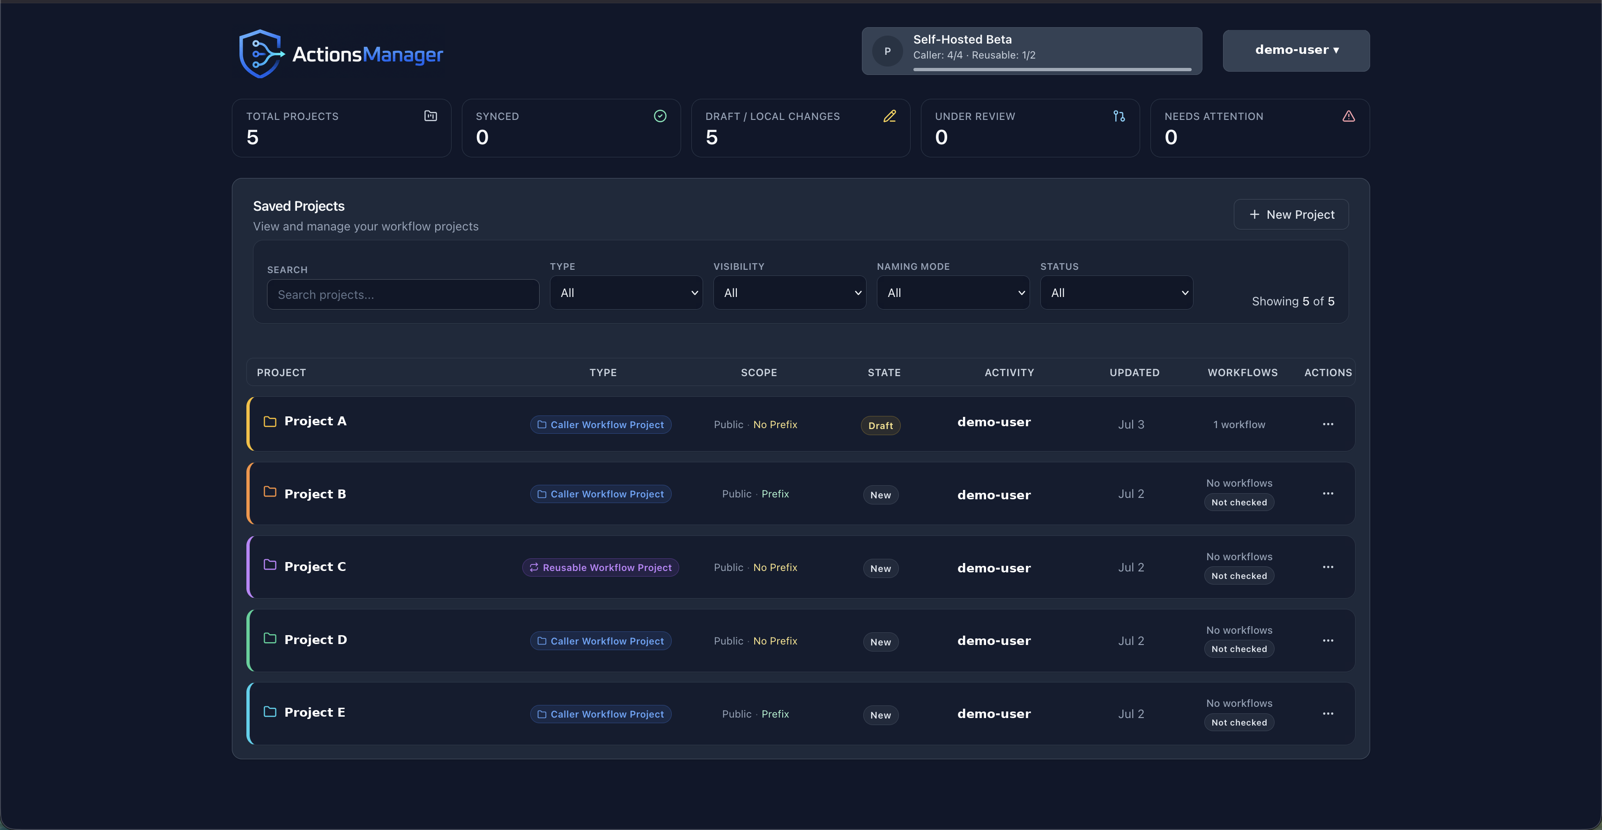Click the PROJECT column header
Viewport: 1602px width, 830px height.
[x=281, y=372]
